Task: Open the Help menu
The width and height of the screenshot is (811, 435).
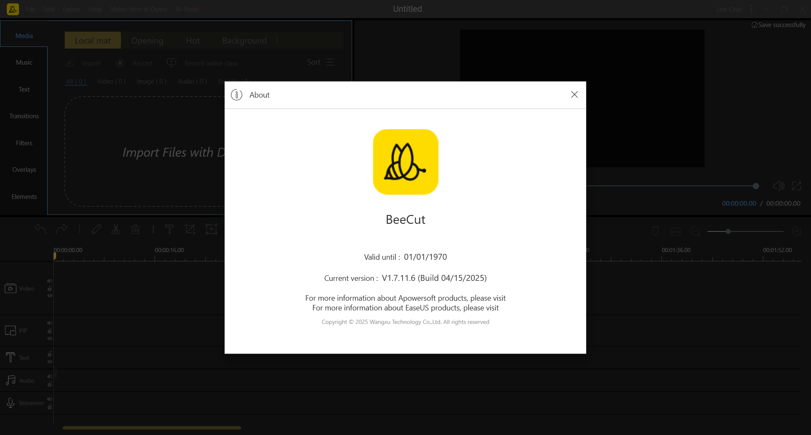Action: [95, 9]
